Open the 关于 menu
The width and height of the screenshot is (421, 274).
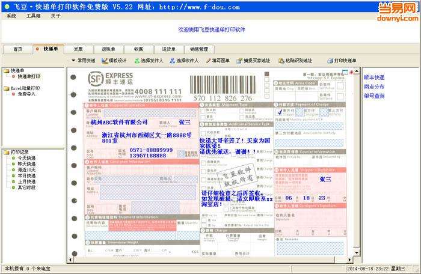[55, 16]
